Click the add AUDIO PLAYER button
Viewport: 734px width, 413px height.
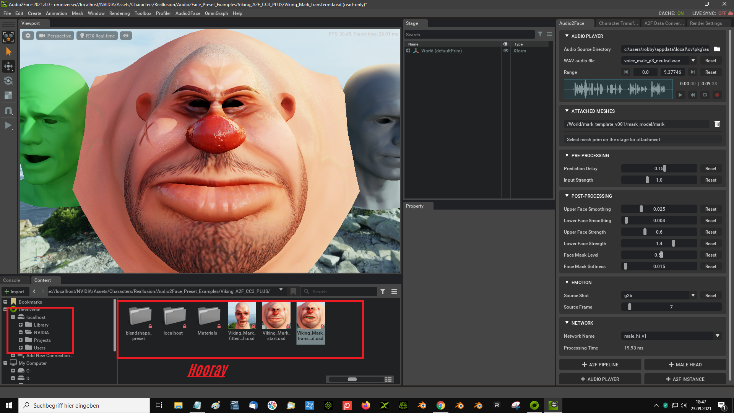pyautogui.click(x=600, y=379)
